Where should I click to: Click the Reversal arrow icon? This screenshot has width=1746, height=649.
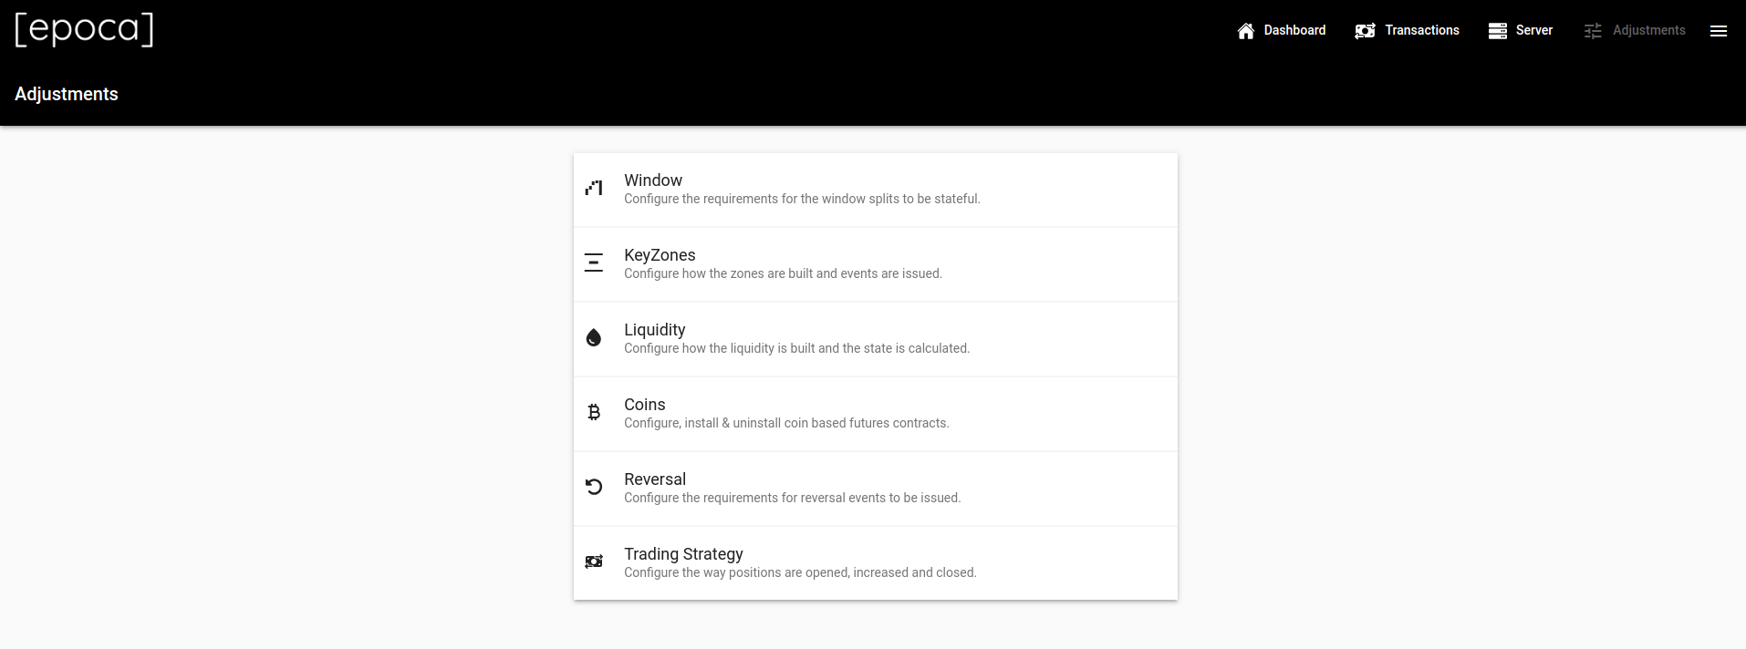[x=594, y=488]
